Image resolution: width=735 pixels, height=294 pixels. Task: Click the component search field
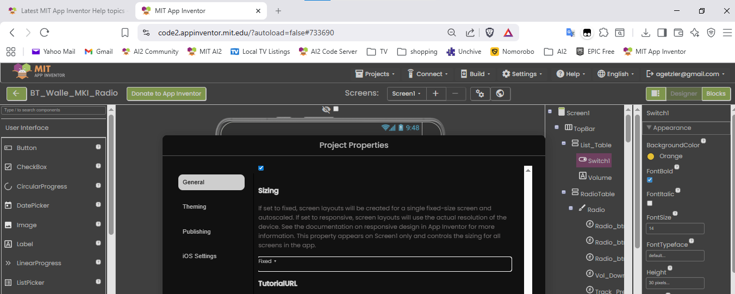[53, 110]
